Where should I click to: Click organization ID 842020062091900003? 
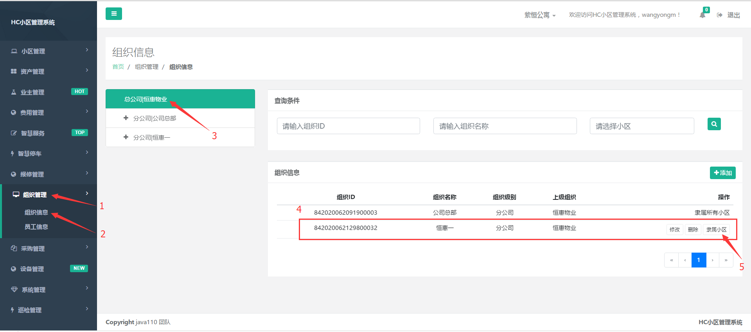pos(345,213)
